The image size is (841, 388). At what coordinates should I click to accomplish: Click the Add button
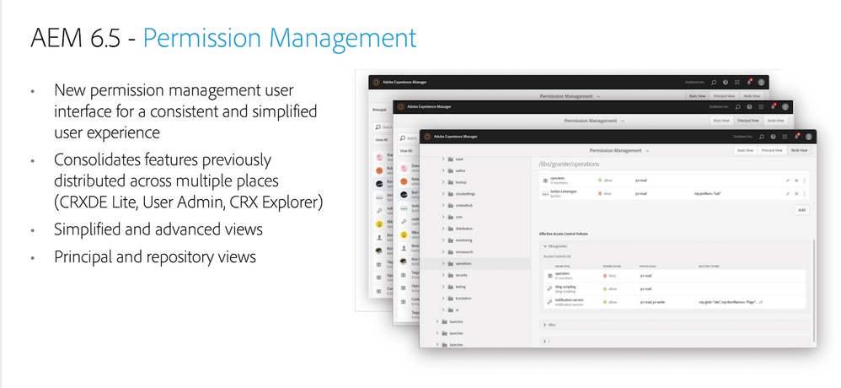pos(801,209)
